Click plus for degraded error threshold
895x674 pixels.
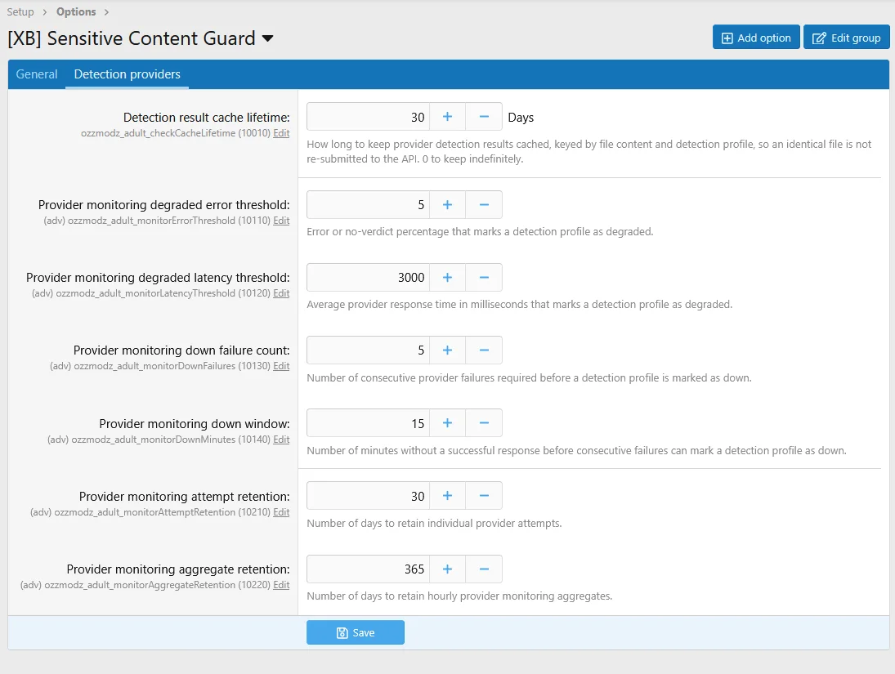[x=448, y=205]
